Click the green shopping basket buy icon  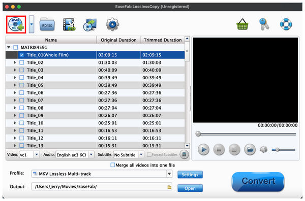coord(242,24)
